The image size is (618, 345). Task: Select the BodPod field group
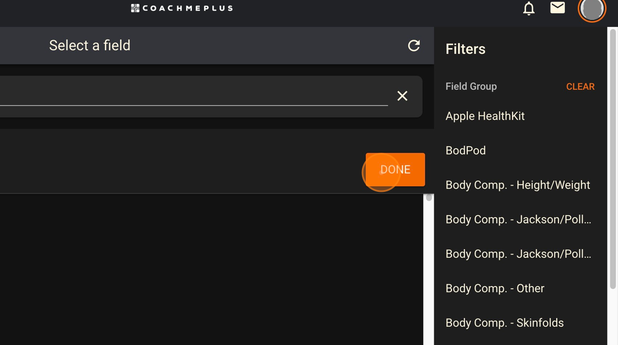pyautogui.click(x=465, y=150)
